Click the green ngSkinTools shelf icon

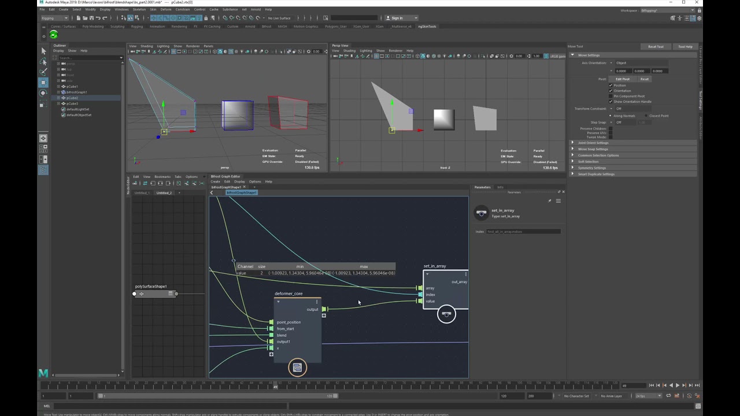pos(54,35)
